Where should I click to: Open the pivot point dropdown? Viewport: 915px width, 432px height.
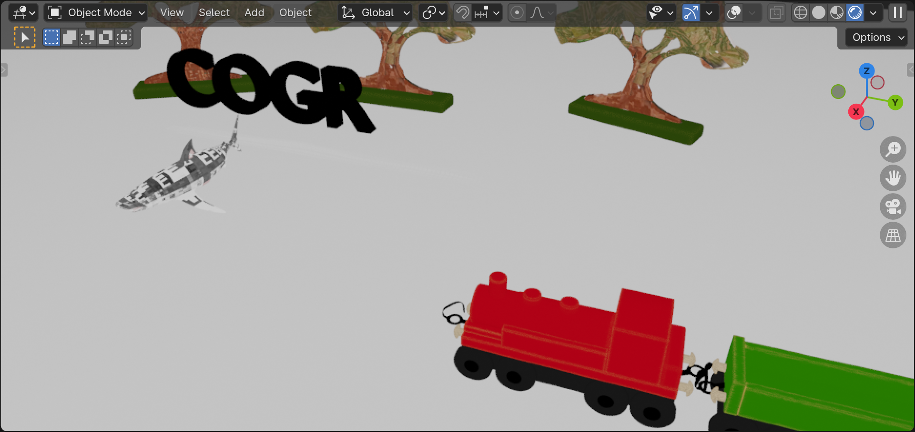[x=433, y=13]
